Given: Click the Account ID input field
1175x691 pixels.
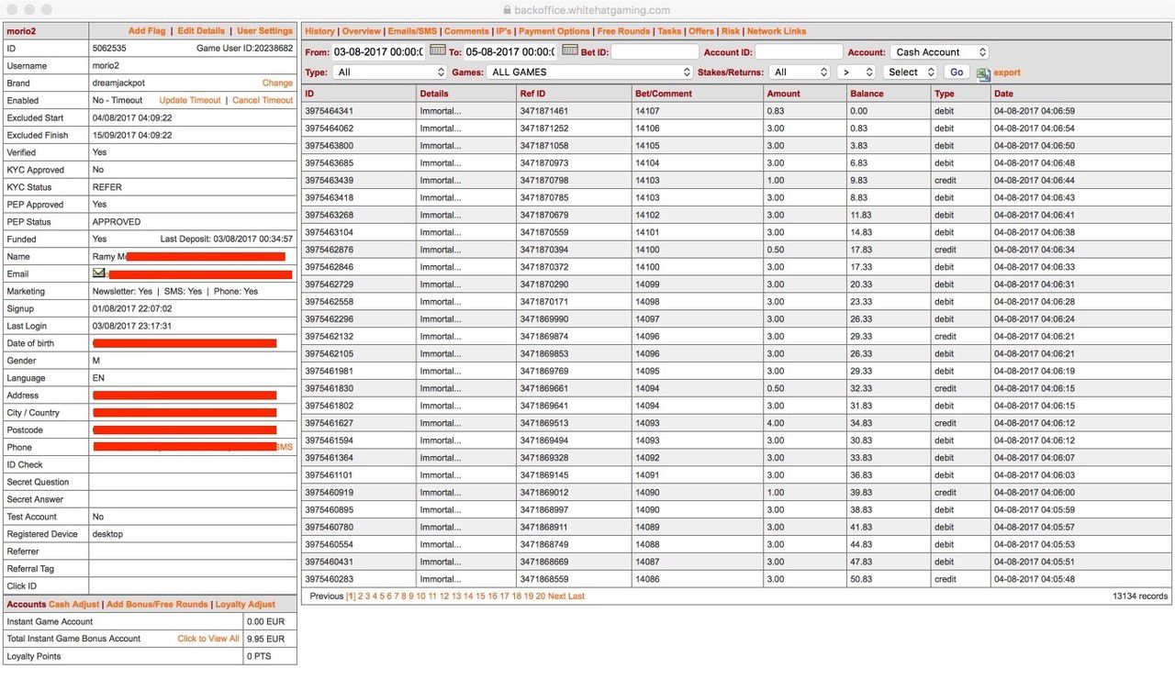Looking at the screenshot, I should click(x=799, y=52).
